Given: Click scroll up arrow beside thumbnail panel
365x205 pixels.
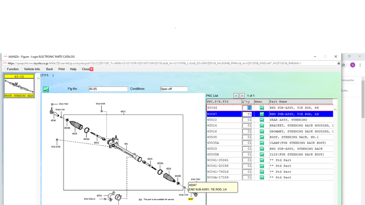Looking at the screenshot, I should [x=38, y=79].
